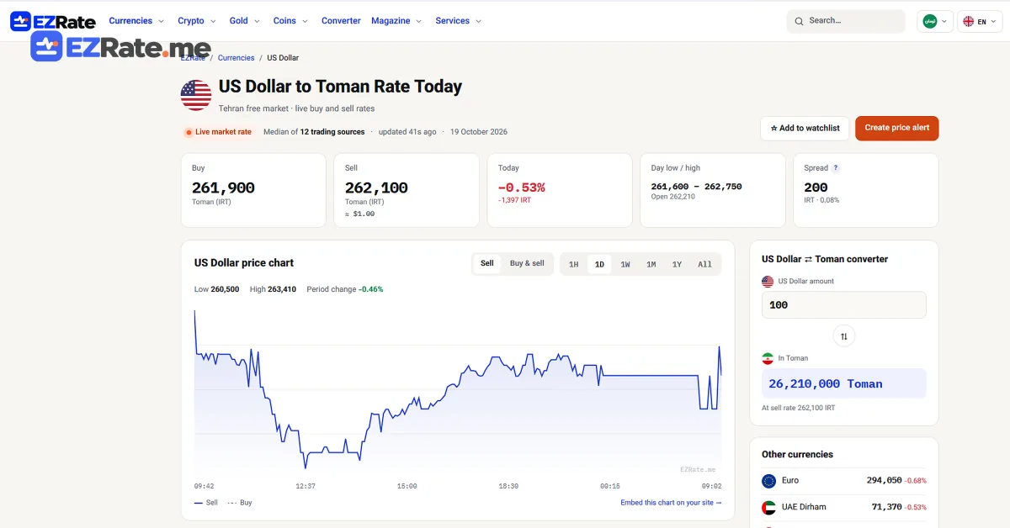
Task: Click the -0.53% Today change value
Action: coord(522,187)
